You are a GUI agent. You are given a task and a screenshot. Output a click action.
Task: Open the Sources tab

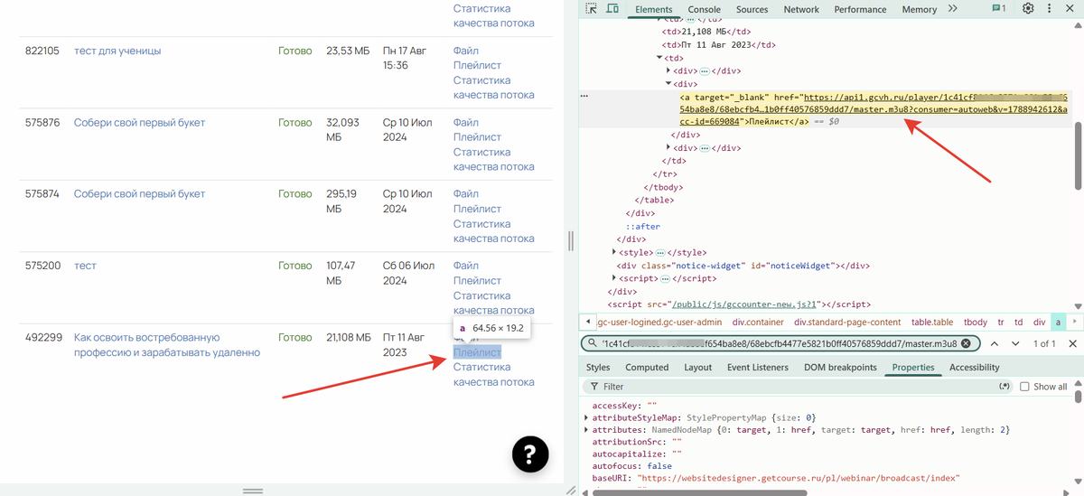click(x=752, y=9)
